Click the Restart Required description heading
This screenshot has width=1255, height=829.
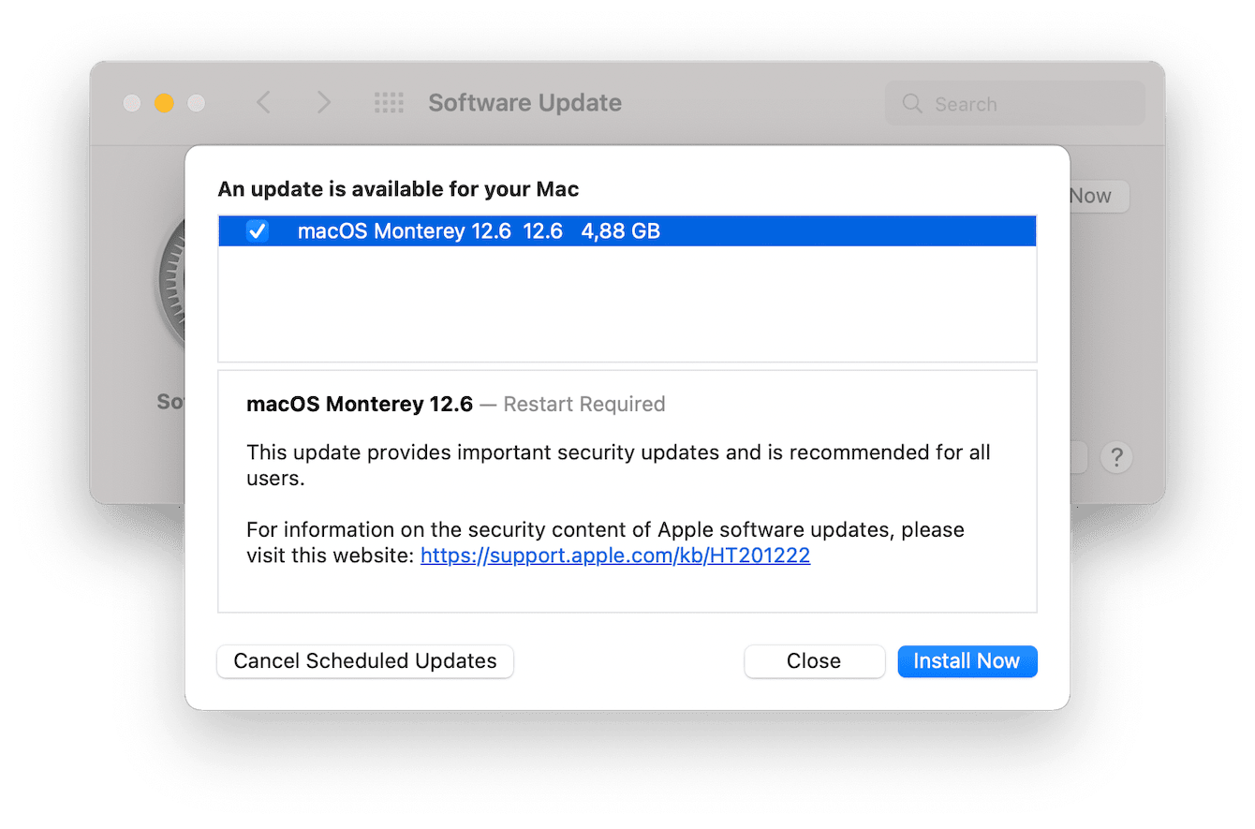click(455, 405)
